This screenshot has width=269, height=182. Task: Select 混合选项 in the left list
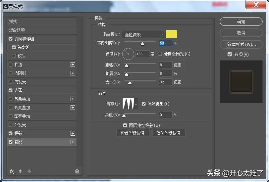41,30
